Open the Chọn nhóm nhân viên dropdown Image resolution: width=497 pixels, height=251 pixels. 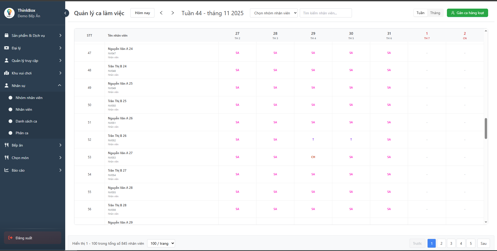(x=274, y=13)
